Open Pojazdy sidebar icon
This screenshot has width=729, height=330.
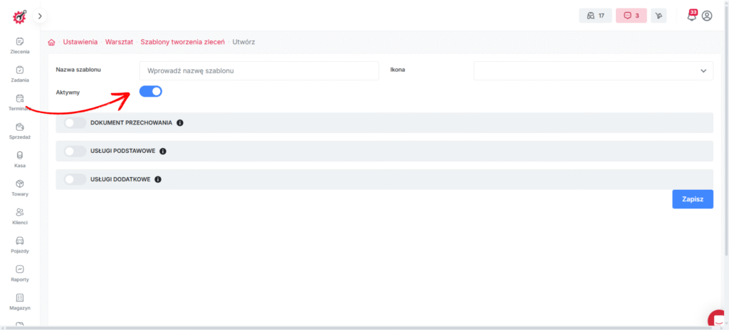point(19,244)
